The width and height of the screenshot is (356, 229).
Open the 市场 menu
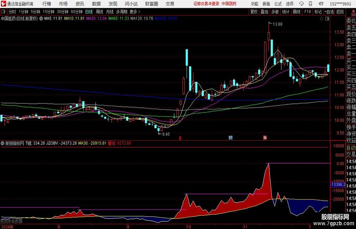tap(63, 4)
